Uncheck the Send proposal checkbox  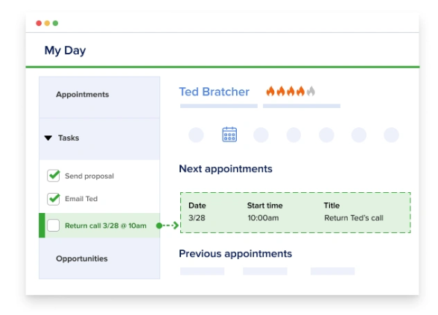tap(54, 176)
